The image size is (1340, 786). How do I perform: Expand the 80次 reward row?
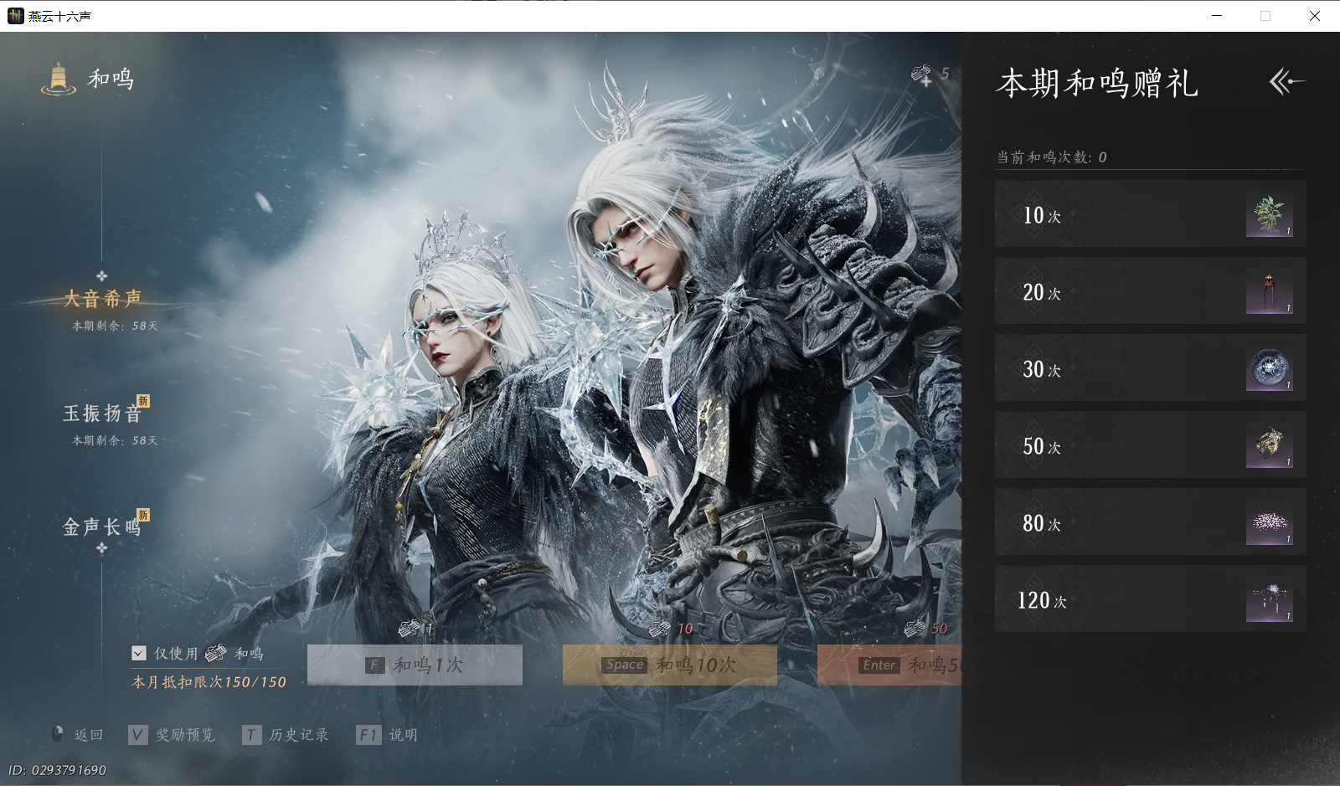pyautogui.click(x=1150, y=522)
